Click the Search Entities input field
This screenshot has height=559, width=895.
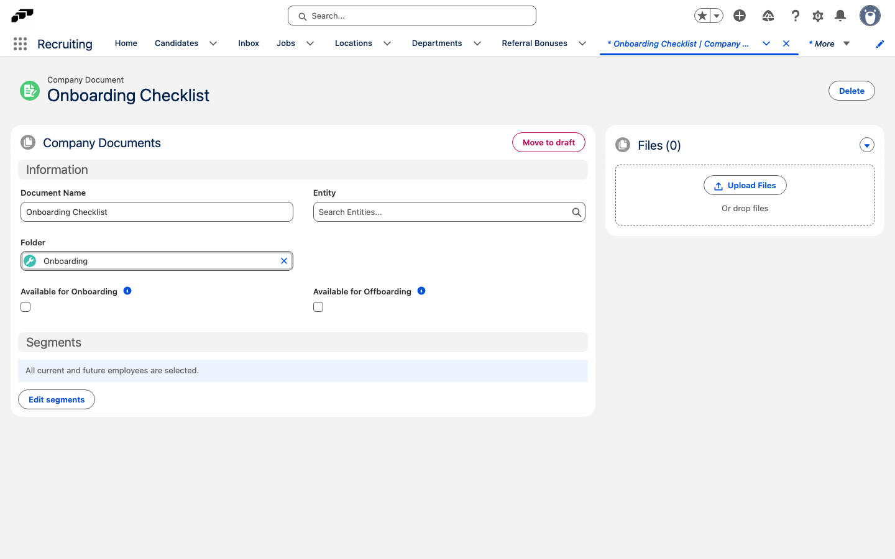(x=449, y=212)
